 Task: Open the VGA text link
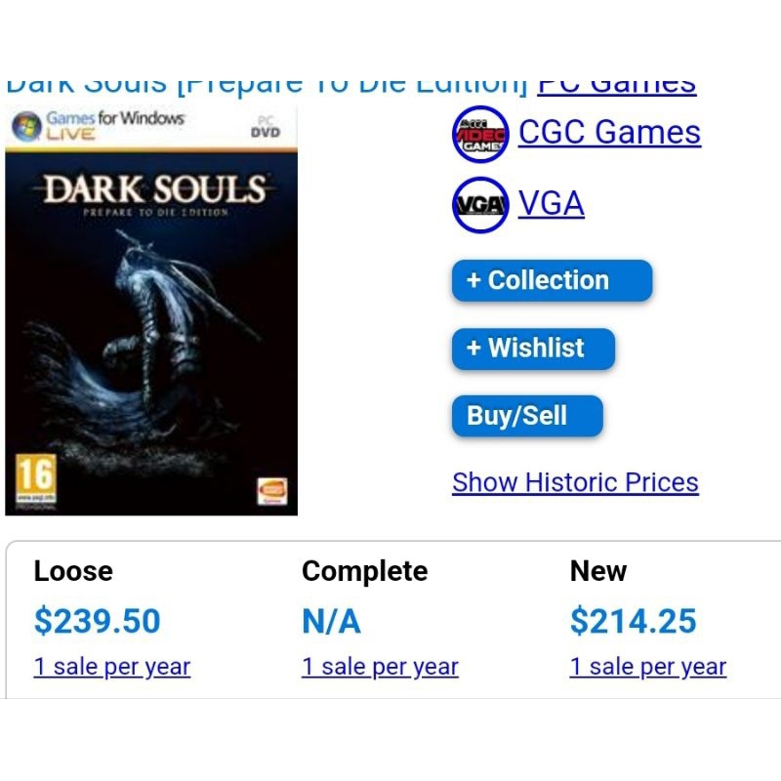pyautogui.click(x=552, y=203)
